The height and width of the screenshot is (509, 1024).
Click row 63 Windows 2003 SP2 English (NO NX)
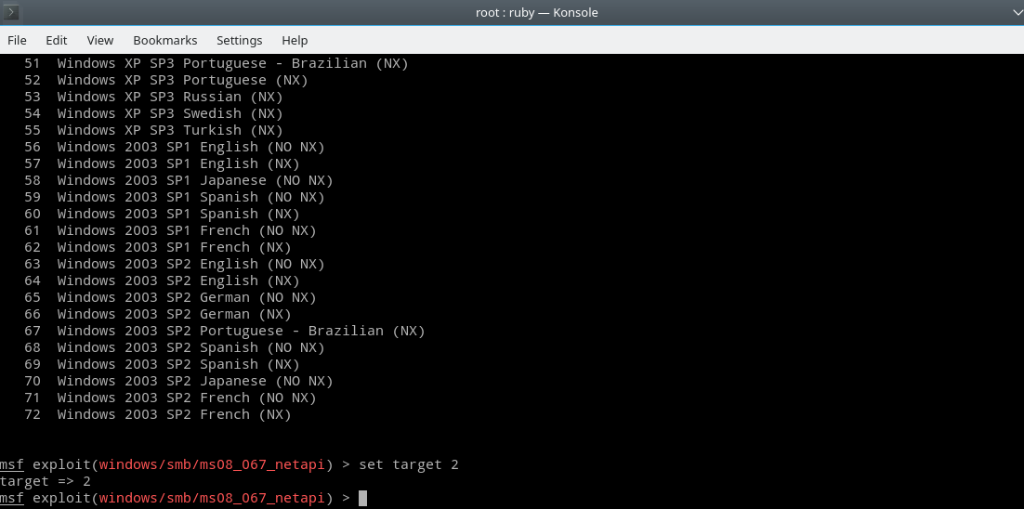click(175, 265)
